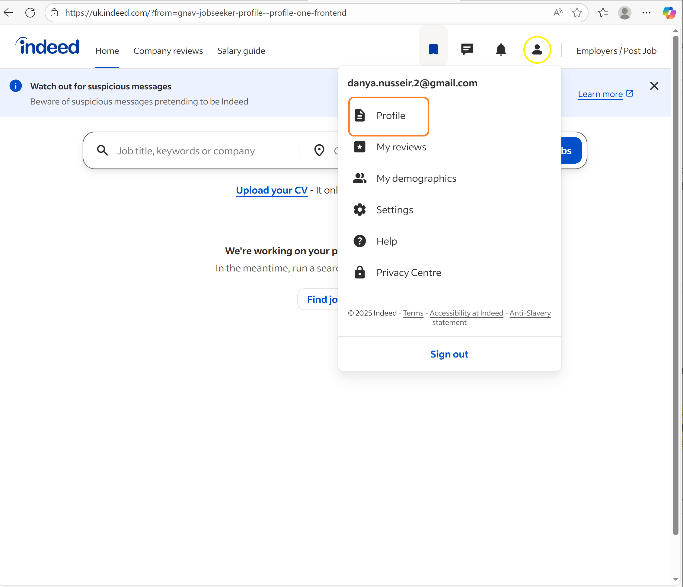683x587 pixels.
Task: Open Employers / Post Job link
Action: pyautogui.click(x=616, y=51)
